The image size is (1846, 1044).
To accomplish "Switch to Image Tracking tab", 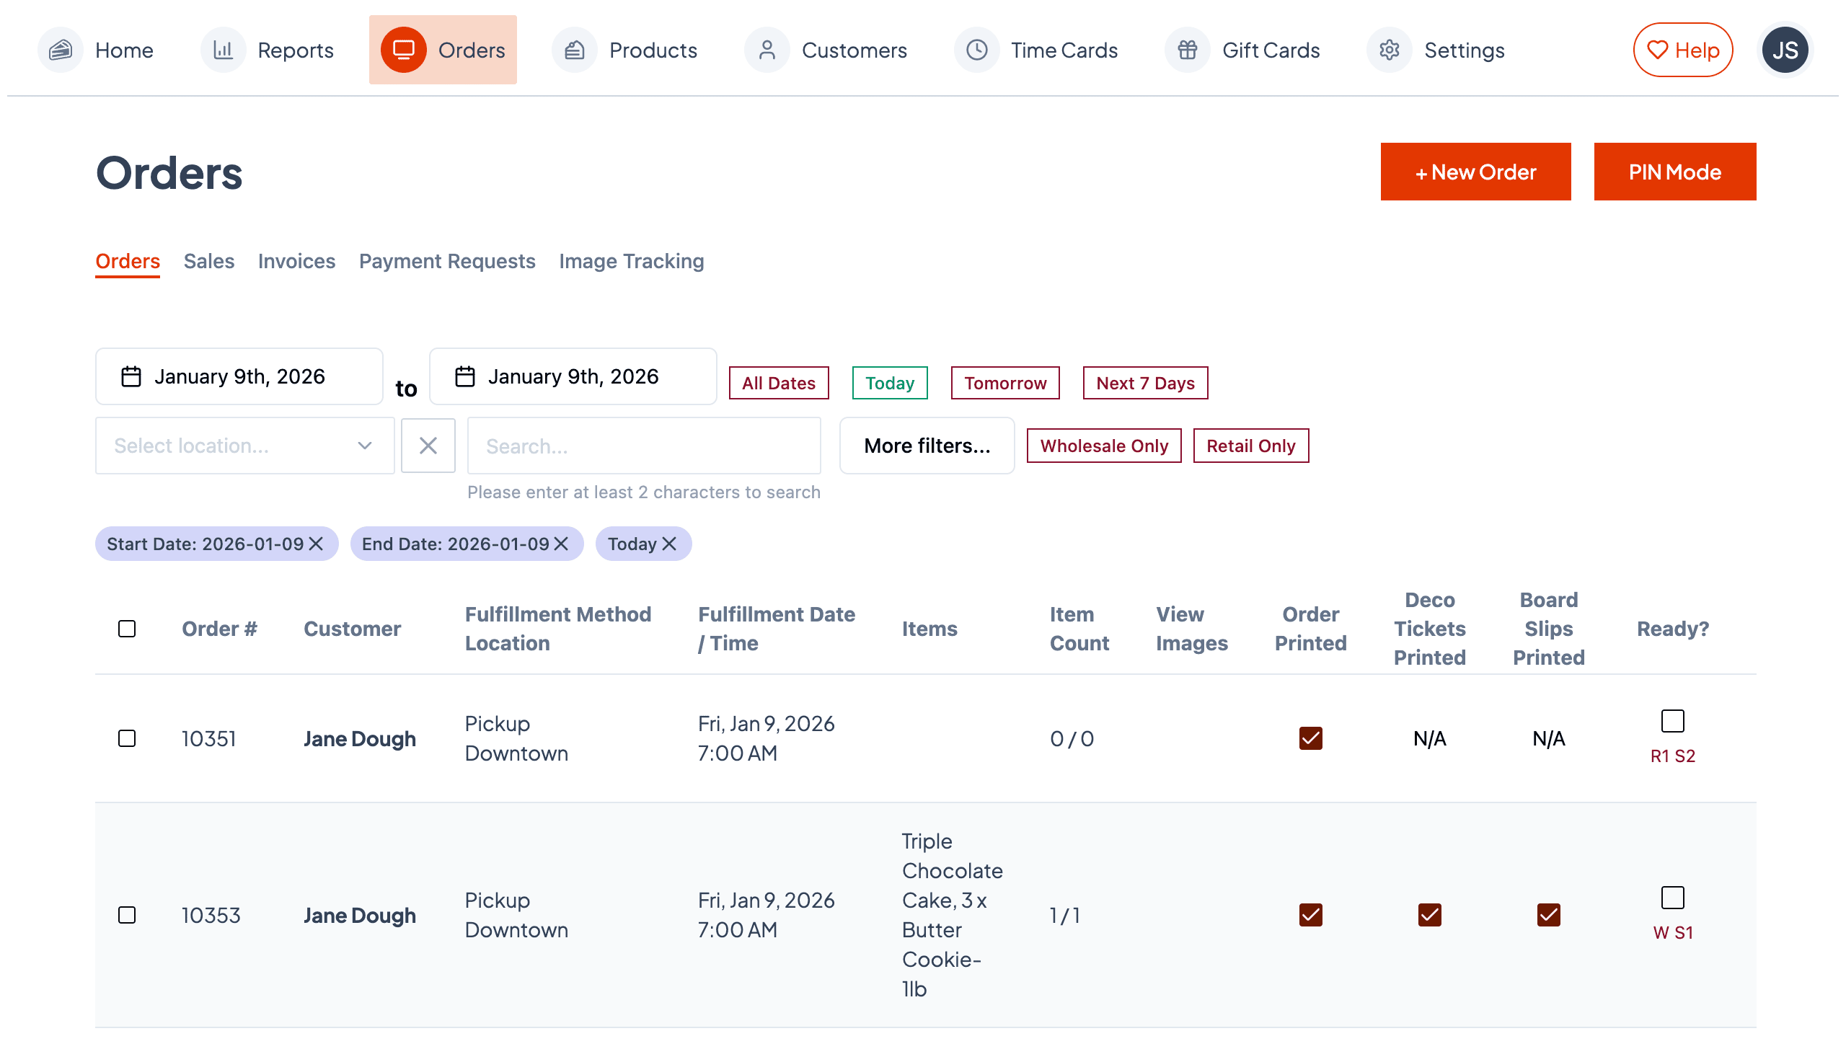I will 631,261.
